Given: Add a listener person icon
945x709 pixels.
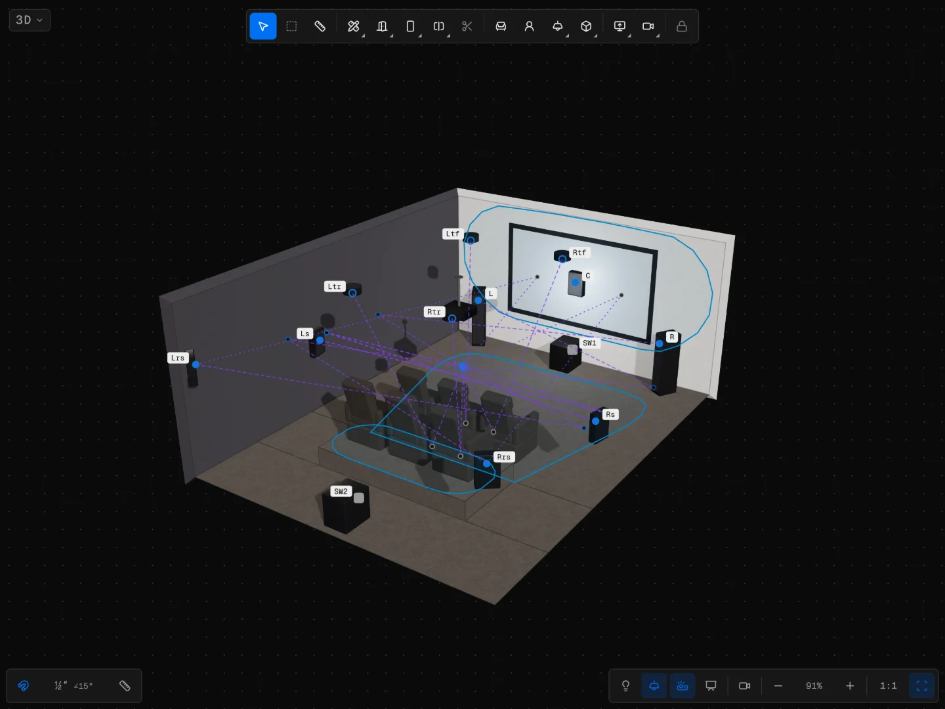Looking at the screenshot, I should click(530, 26).
